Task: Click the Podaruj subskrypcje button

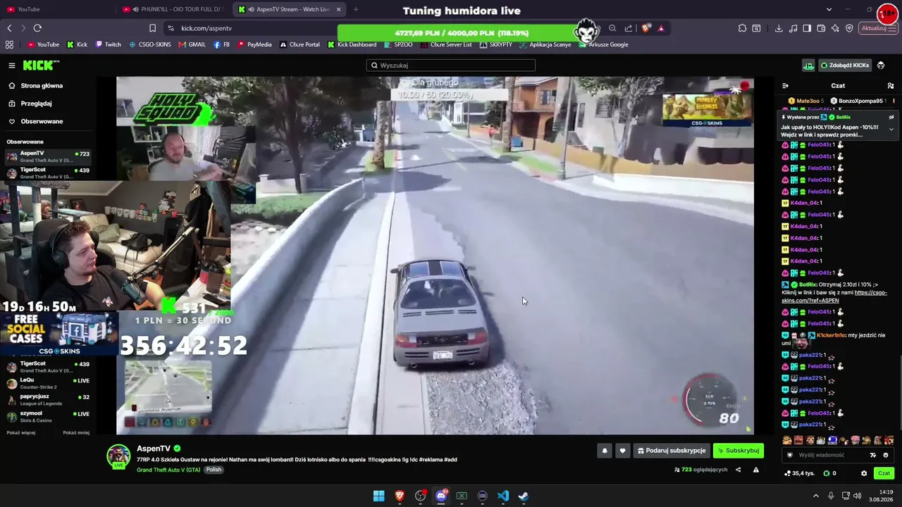Action: click(672, 451)
